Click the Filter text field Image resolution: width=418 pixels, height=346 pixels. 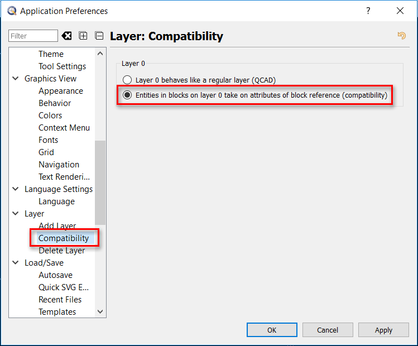coord(33,36)
